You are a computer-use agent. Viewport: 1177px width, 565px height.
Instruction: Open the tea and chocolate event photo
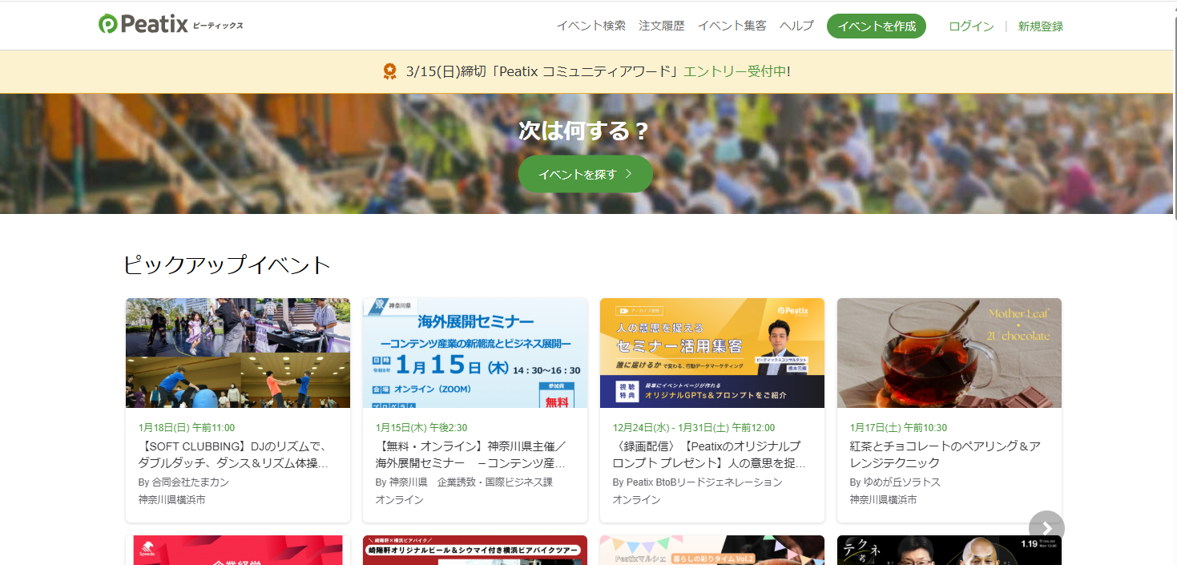pyautogui.click(x=949, y=353)
